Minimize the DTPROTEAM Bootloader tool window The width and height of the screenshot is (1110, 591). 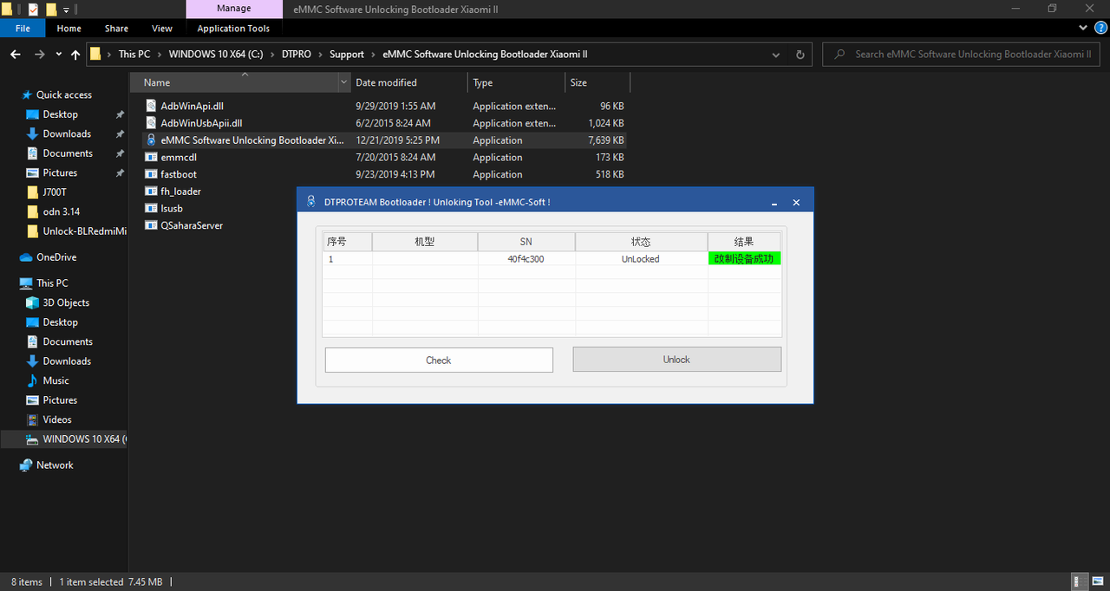point(773,202)
